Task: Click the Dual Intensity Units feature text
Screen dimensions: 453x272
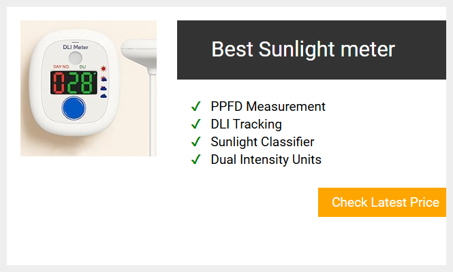Action: click(266, 160)
